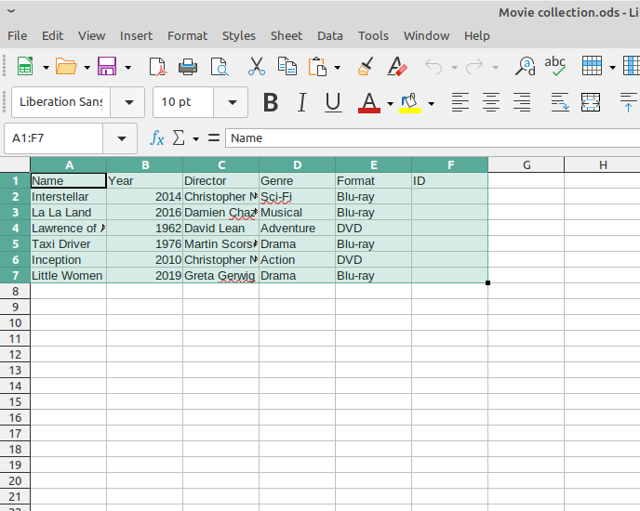640x511 pixels.
Task: Toggle Bold formatting
Action: pyautogui.click(x=271, y=102)
